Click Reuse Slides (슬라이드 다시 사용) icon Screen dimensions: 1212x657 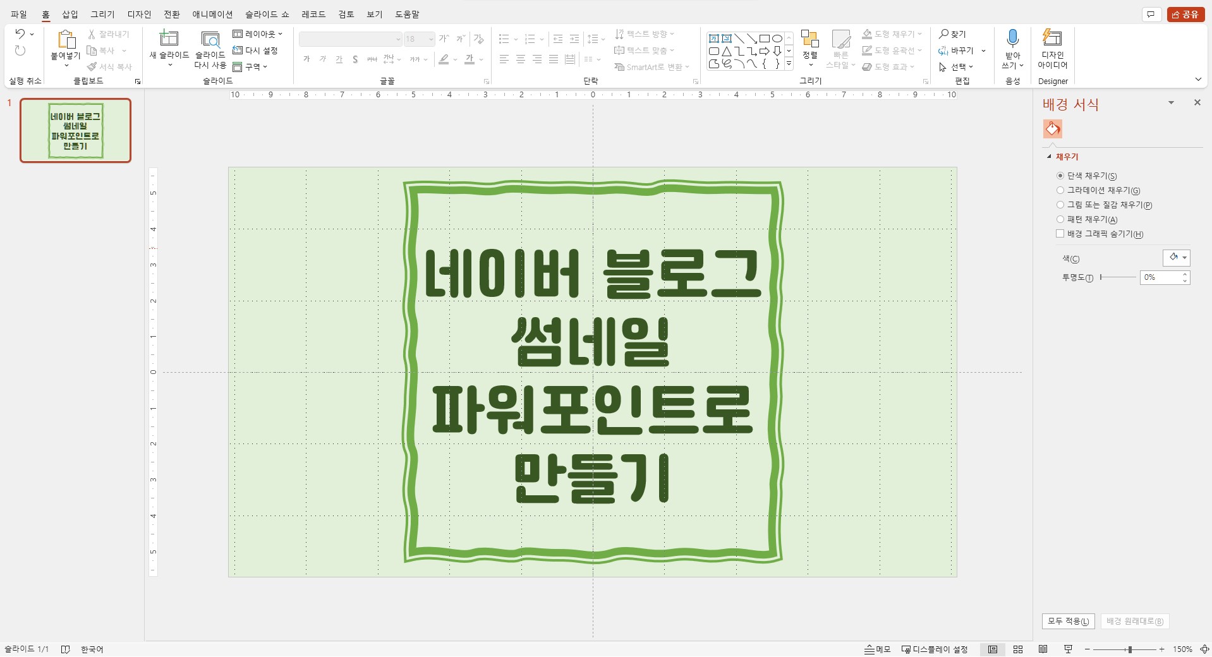(x=210, y=39)
